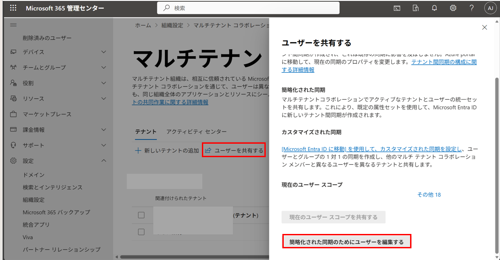500x260 pixels.
Task: Click 簡略化された同期のためにユーザーを編集する button
Action: coord(347,242)
